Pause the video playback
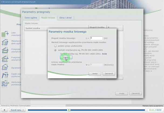 tap(4, 110)
